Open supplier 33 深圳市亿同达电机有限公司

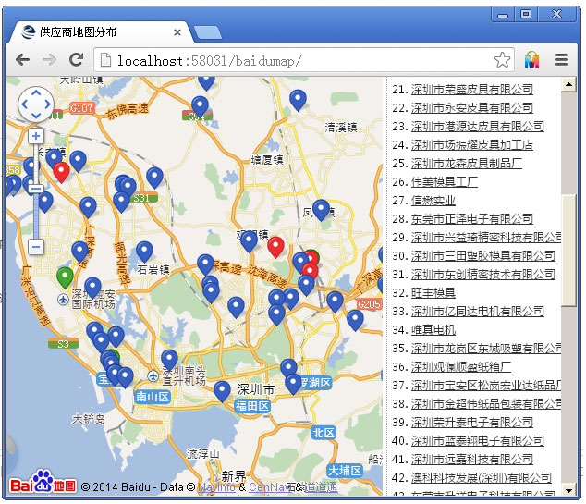(x=478, y=312)
